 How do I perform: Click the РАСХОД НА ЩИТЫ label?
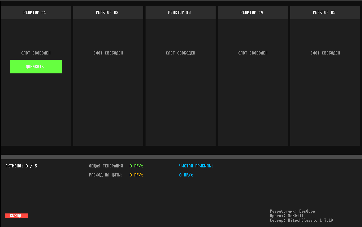(106, 175)
